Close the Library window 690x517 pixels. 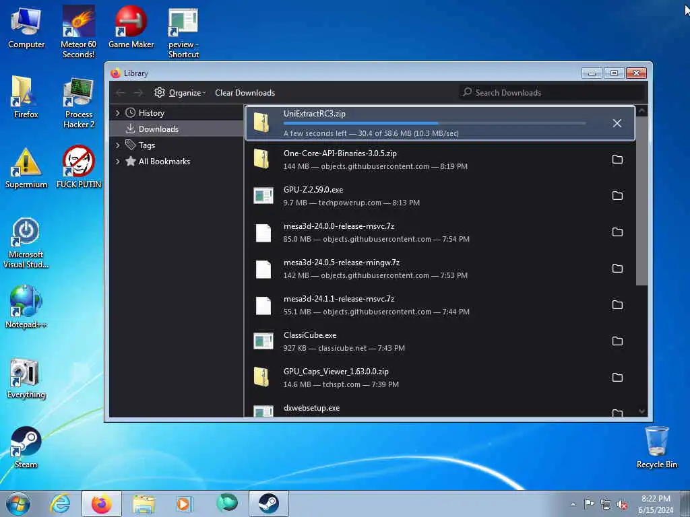636,73
